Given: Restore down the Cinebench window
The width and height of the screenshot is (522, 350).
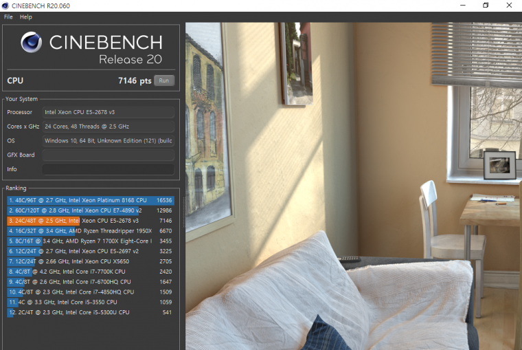Looking at the screenshot, I should [486, 6].
